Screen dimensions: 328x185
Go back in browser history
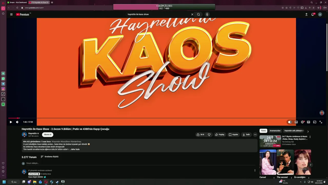pos(9,8)
